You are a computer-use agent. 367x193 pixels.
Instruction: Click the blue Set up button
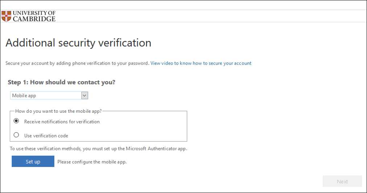pos(33,161)
